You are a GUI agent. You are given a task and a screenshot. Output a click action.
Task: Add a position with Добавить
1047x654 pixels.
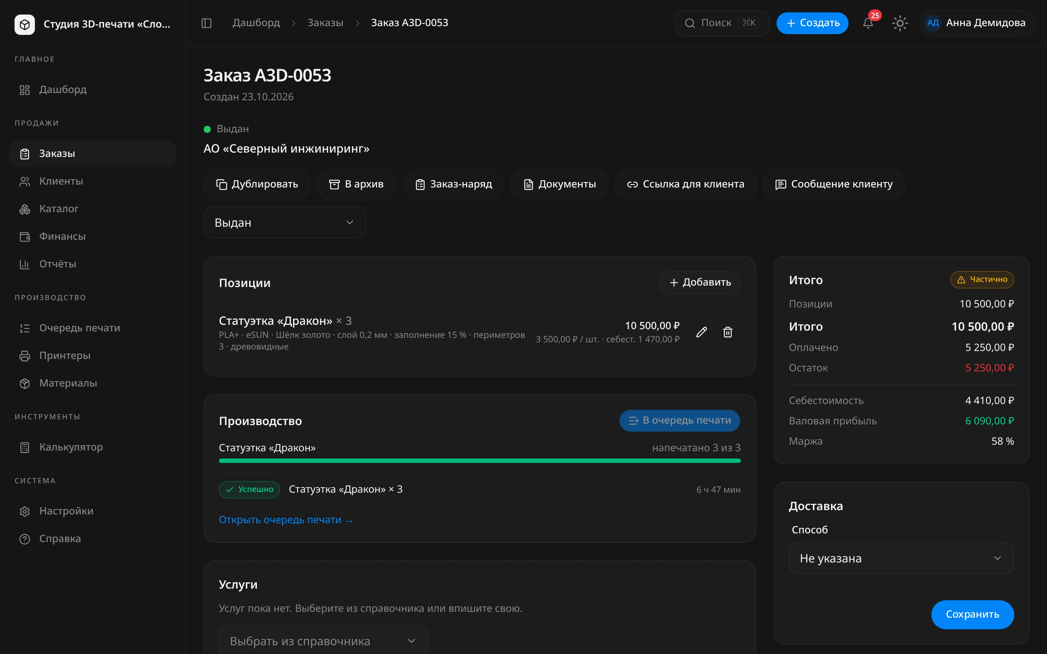[x=699, y=282]
